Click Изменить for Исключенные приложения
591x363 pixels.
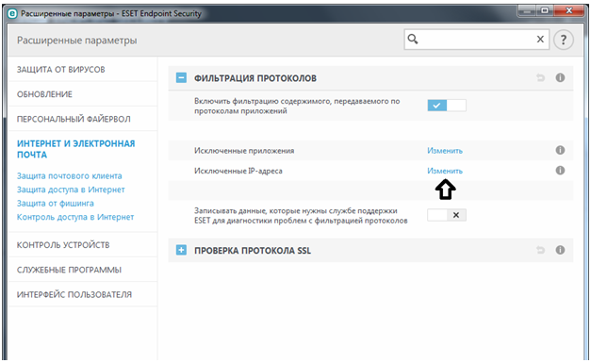point(445,151)
